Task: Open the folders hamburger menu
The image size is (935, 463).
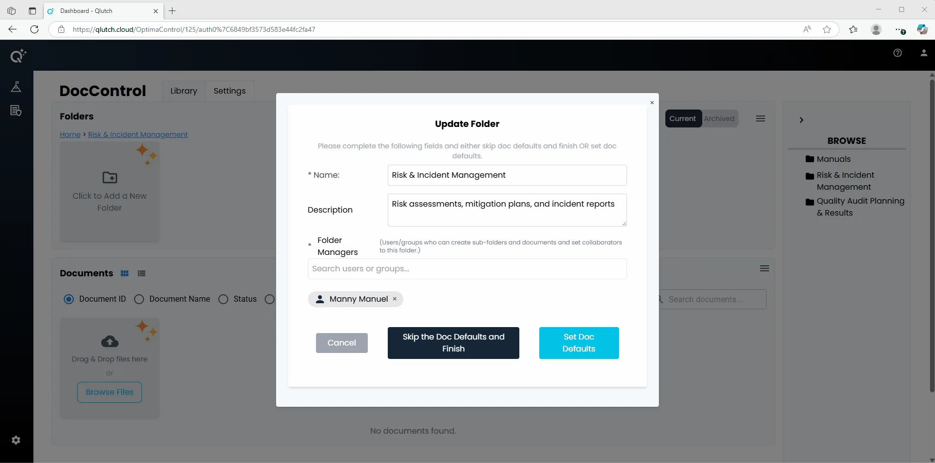Action: 761,118
